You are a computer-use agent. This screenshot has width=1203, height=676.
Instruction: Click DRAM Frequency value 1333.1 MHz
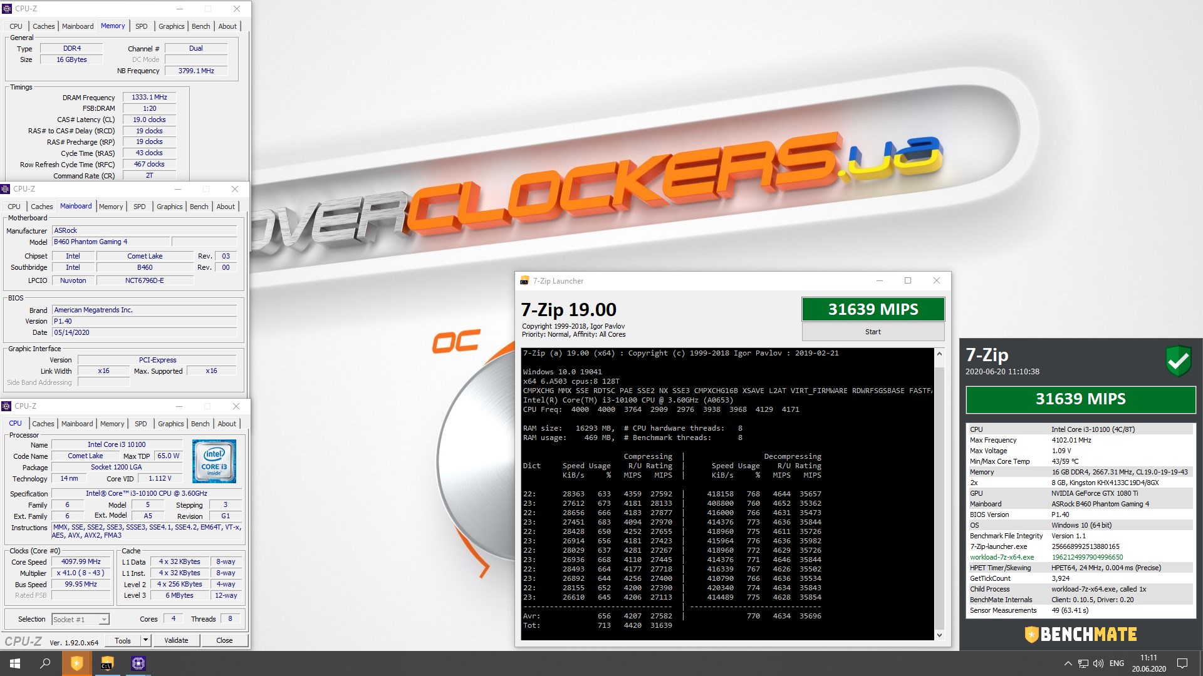click(x=149, y=97)
